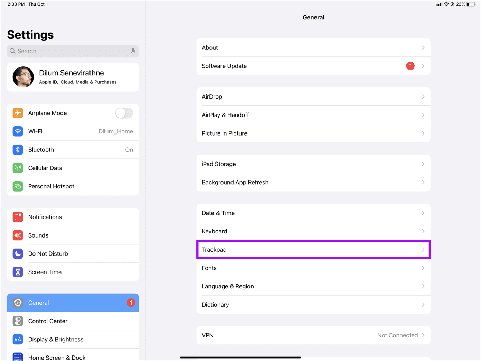Tap the Wi-Fi status bar indicator
The image size is (481, 361).
pyautogui.click(x=446, y=4)
